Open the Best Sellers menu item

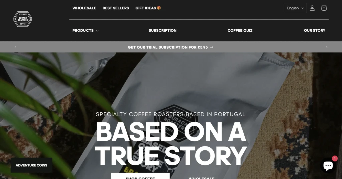[116, 8]
